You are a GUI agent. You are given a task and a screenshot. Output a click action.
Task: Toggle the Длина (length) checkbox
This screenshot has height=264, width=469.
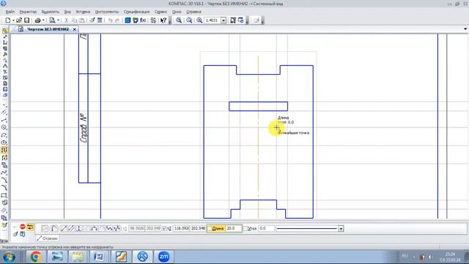click(x=210, y=229)
